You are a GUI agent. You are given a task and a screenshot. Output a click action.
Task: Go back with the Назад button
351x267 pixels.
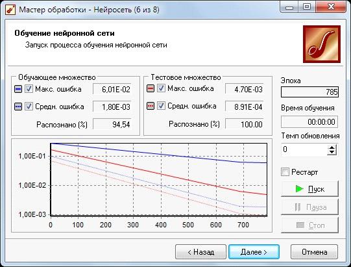tap(200, 252)
